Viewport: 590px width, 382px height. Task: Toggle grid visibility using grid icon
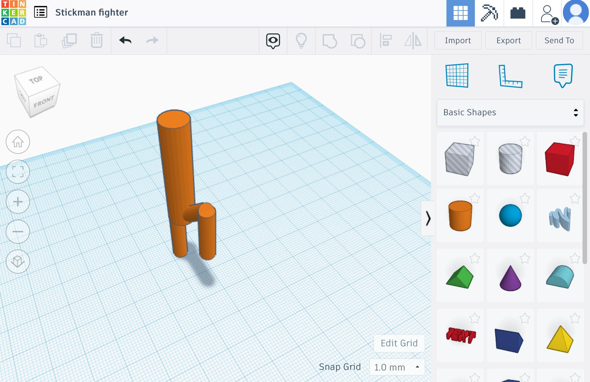tap(458, 76)
